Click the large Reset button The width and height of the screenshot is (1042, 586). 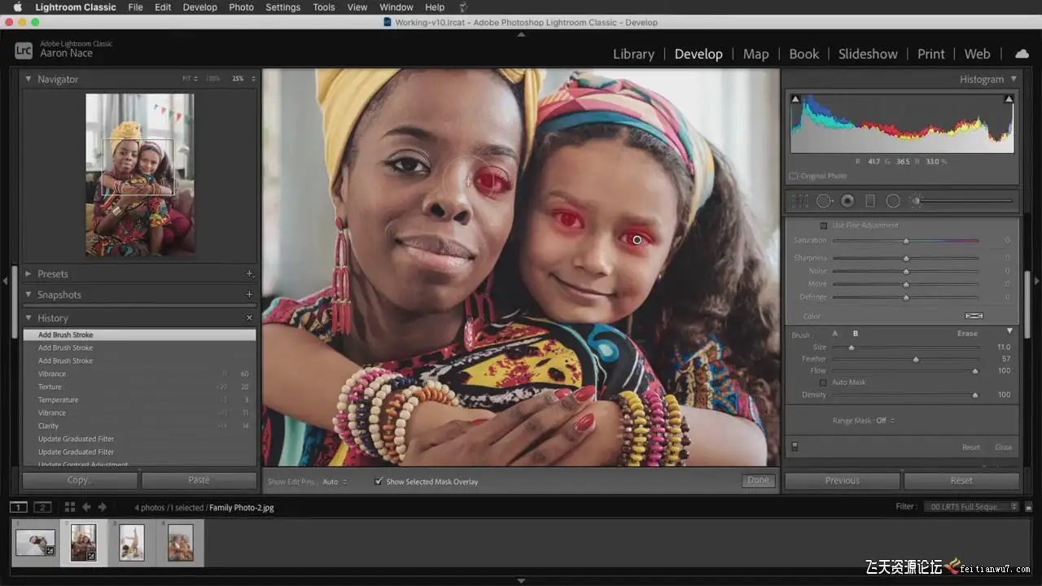click(x=961, y=480)
